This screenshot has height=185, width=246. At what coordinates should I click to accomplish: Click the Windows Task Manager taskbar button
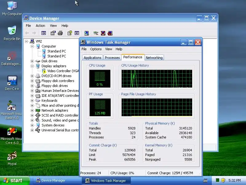tap(106, 181)
